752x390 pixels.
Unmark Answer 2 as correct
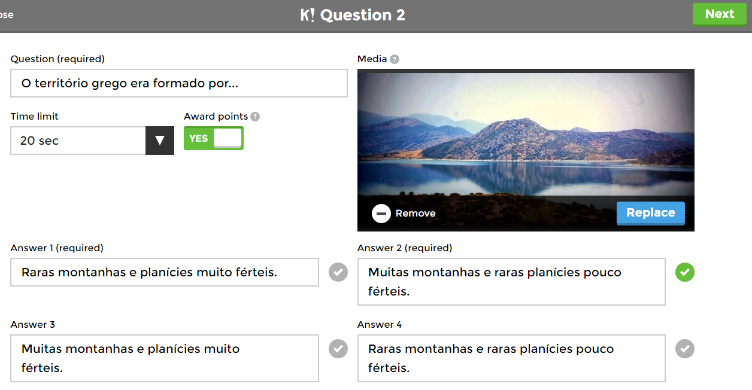point(685,273)
